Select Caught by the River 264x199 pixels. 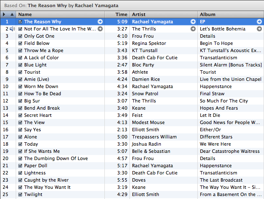(46, 180)
